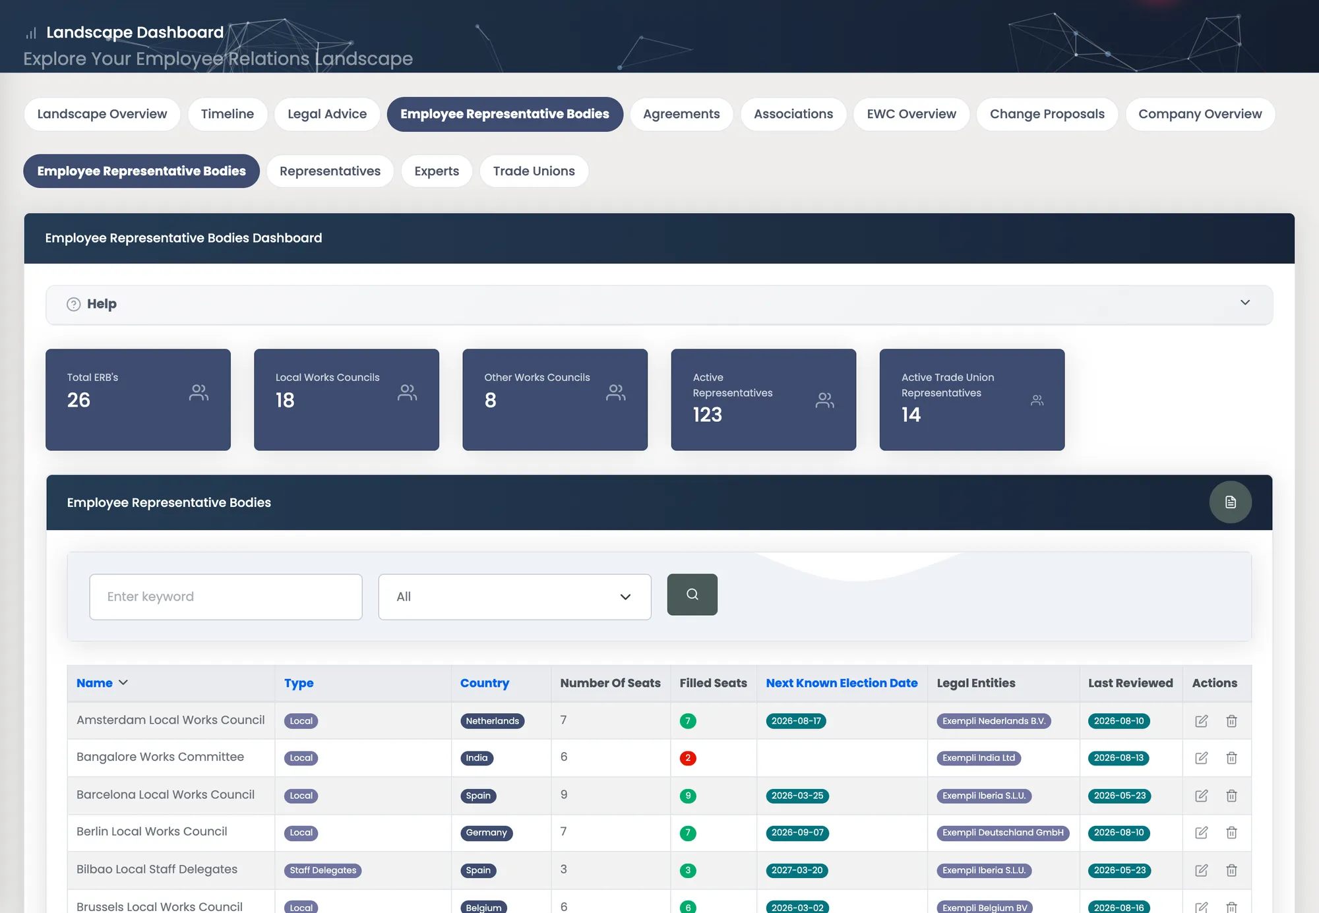Open the Representatives sub-tab
The width and height of the screenshot is (1319, 913).
(x=330, y=171)
